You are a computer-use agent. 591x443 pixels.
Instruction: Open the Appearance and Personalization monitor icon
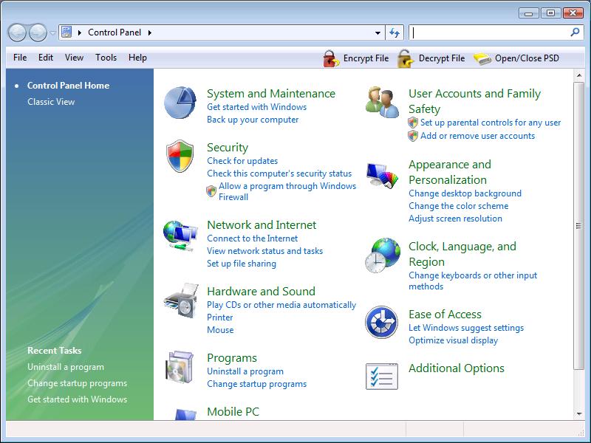coord(382,175)
